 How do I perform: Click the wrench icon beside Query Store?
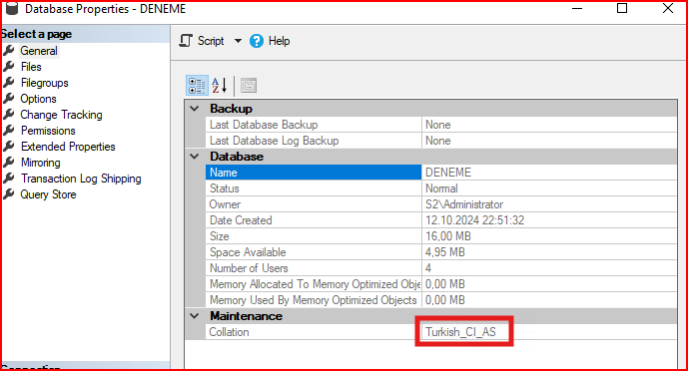(9, 194)
